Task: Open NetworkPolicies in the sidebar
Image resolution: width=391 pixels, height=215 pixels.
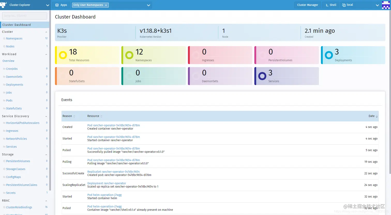Action: pos(17,139)
